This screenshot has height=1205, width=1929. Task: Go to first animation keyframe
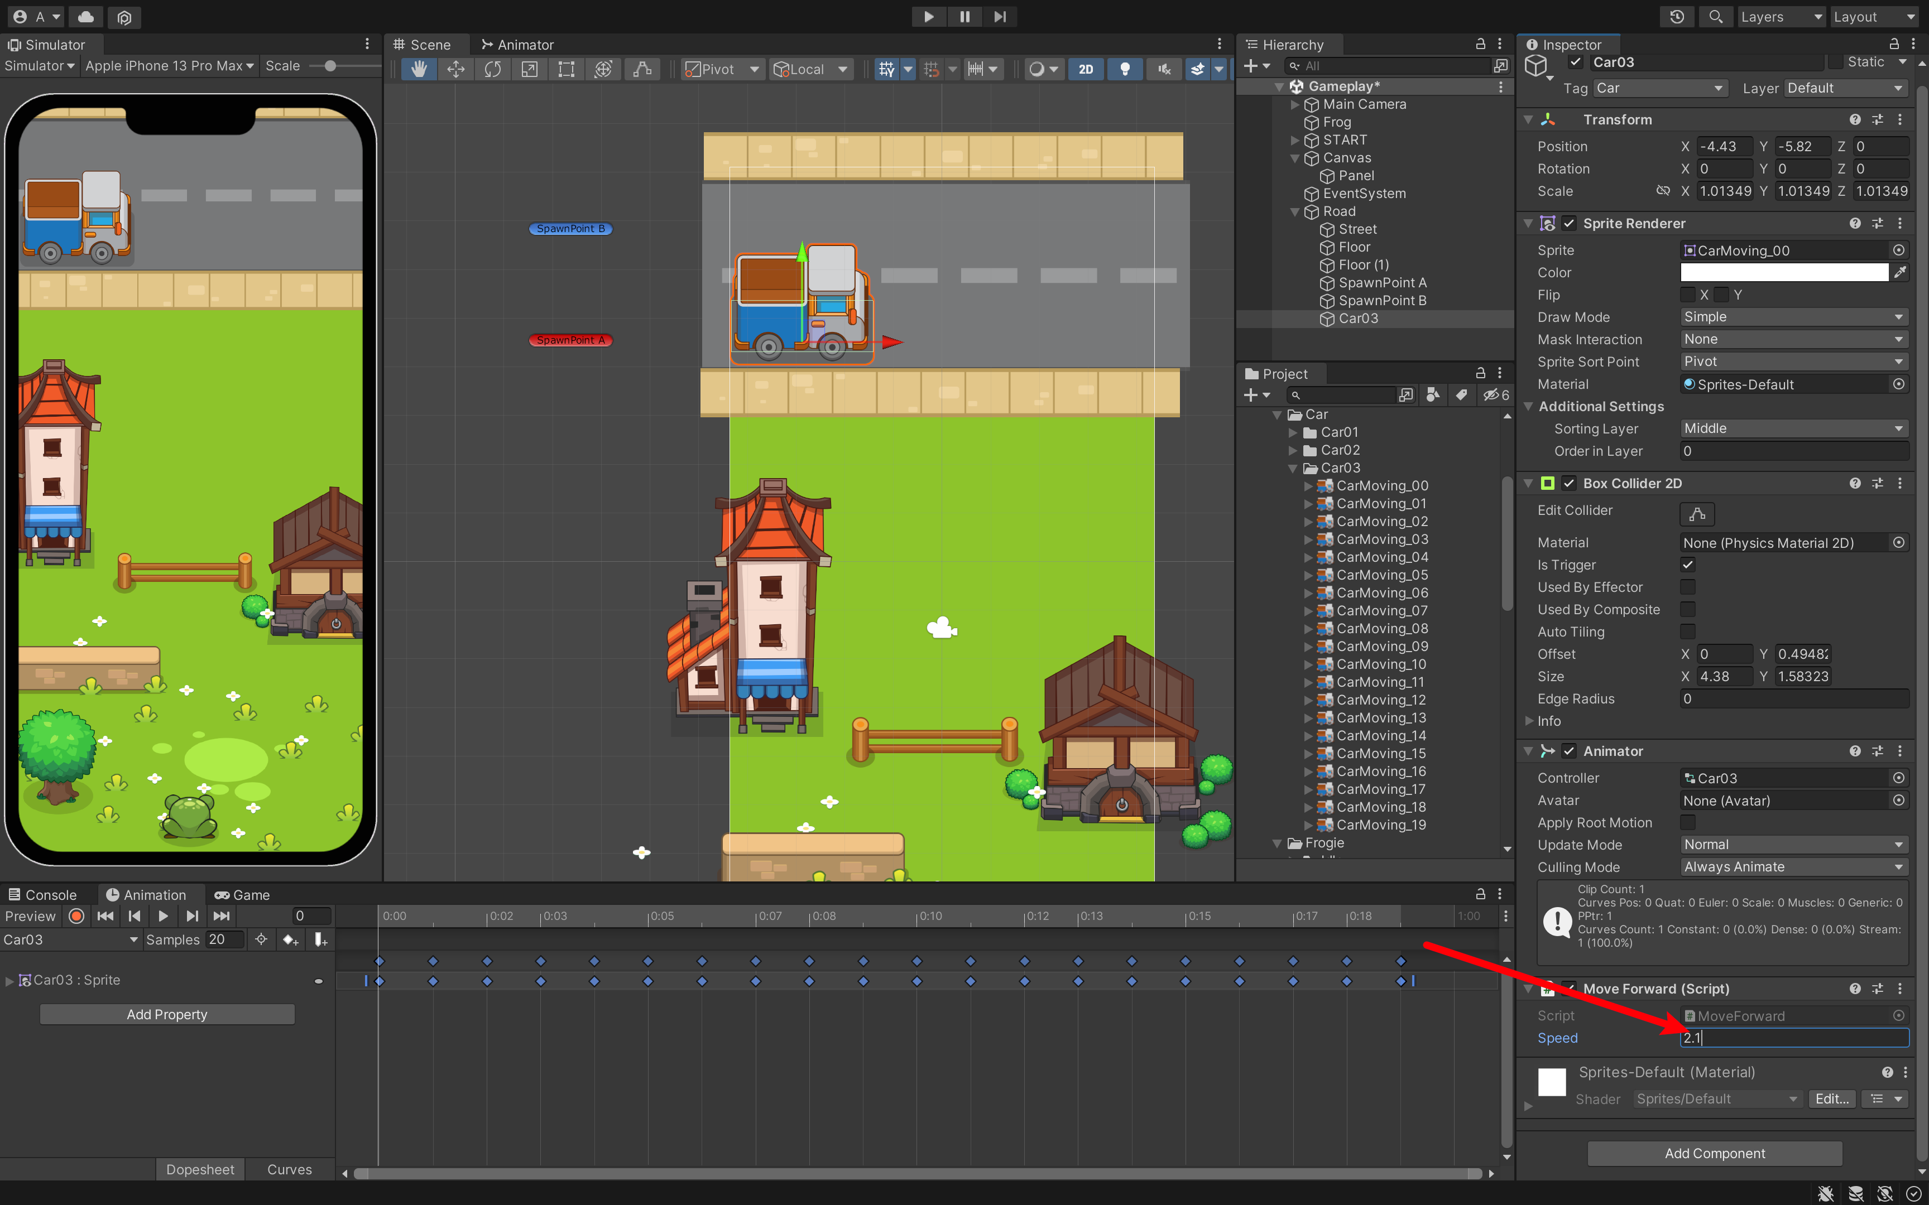[105, 917]
